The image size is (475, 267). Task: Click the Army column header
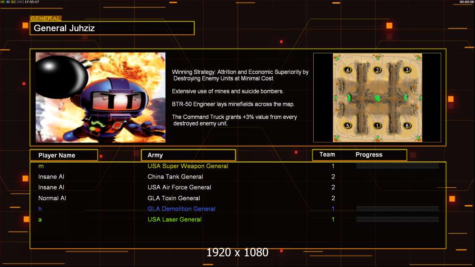pos(188,155)
